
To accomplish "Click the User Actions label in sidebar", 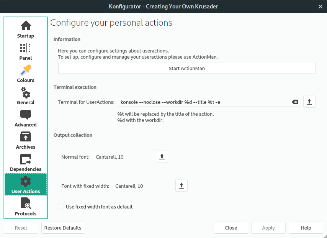I will (x=25, y=192).
